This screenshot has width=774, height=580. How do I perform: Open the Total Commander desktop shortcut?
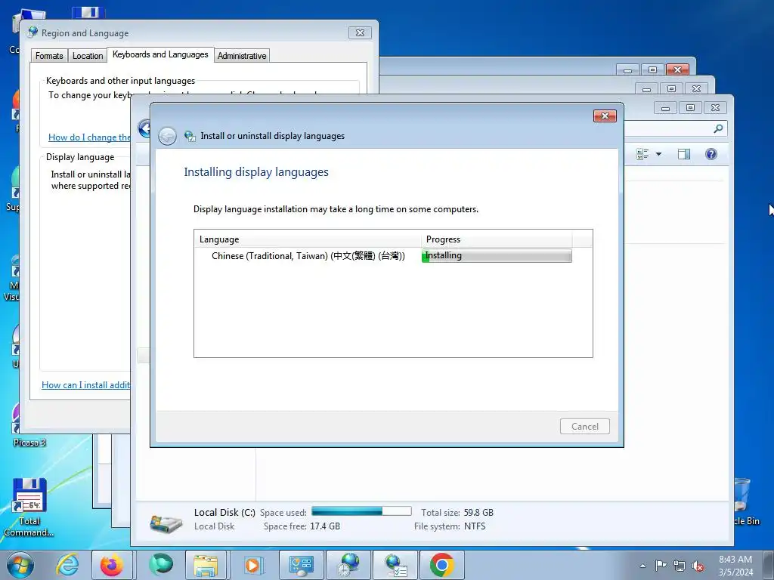pos(29,508)
